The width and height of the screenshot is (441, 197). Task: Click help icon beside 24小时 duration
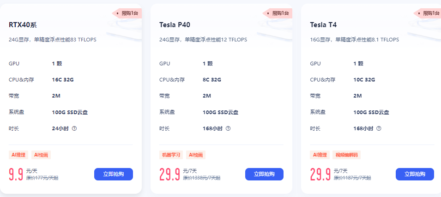click(x=74, y=128)
